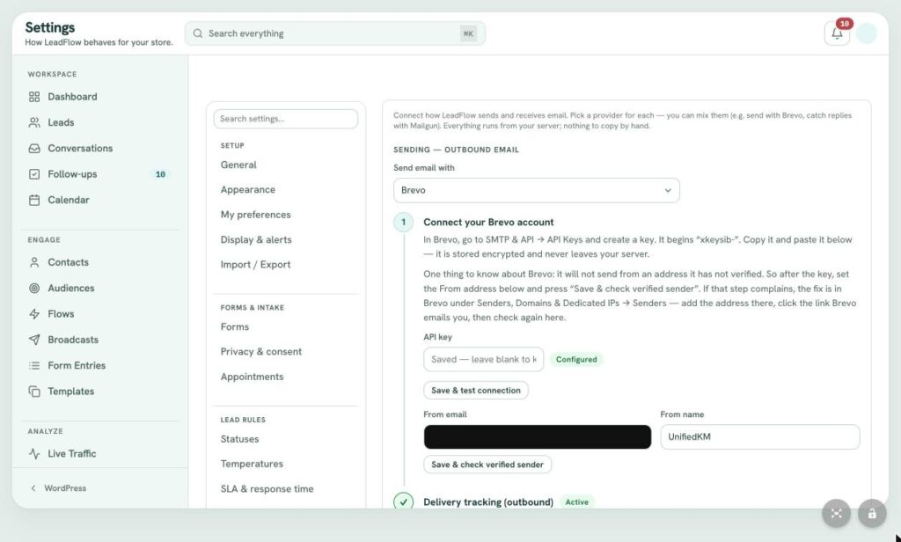Click the Form Entries list icon
The width and height of the screenshot is (901, 542).
pos(34,365)
